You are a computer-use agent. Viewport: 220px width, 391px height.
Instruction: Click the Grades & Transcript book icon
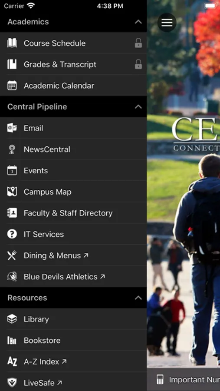(x=12, y=64)
